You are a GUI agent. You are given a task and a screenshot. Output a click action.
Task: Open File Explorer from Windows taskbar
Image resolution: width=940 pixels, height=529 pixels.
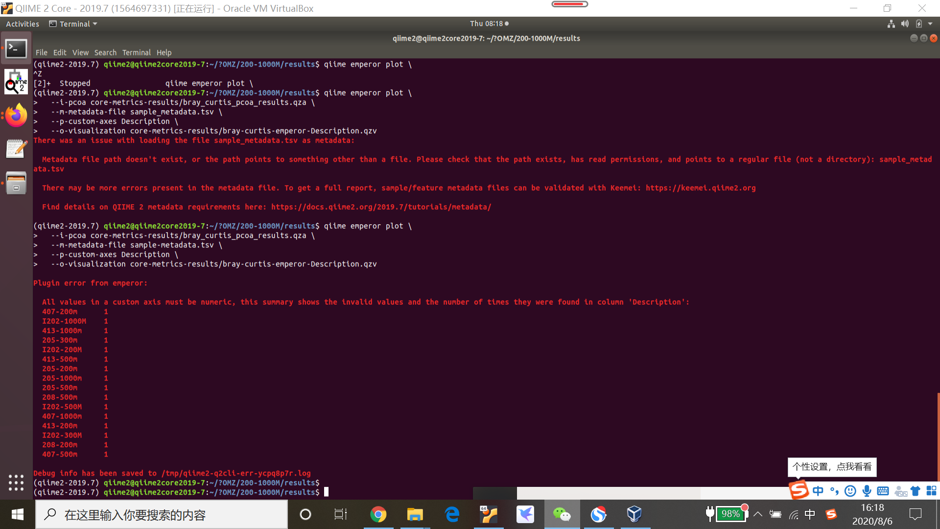pyautogui.click(x=415, y=514)
